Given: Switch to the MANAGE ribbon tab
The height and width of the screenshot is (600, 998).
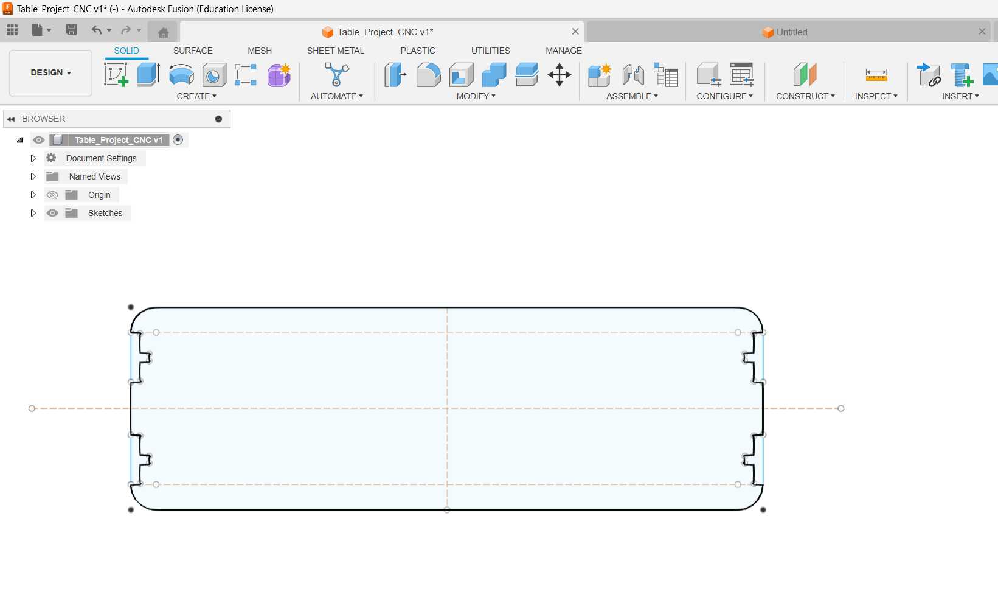Looking at the screenshot, I should click(x=564, y=51).
